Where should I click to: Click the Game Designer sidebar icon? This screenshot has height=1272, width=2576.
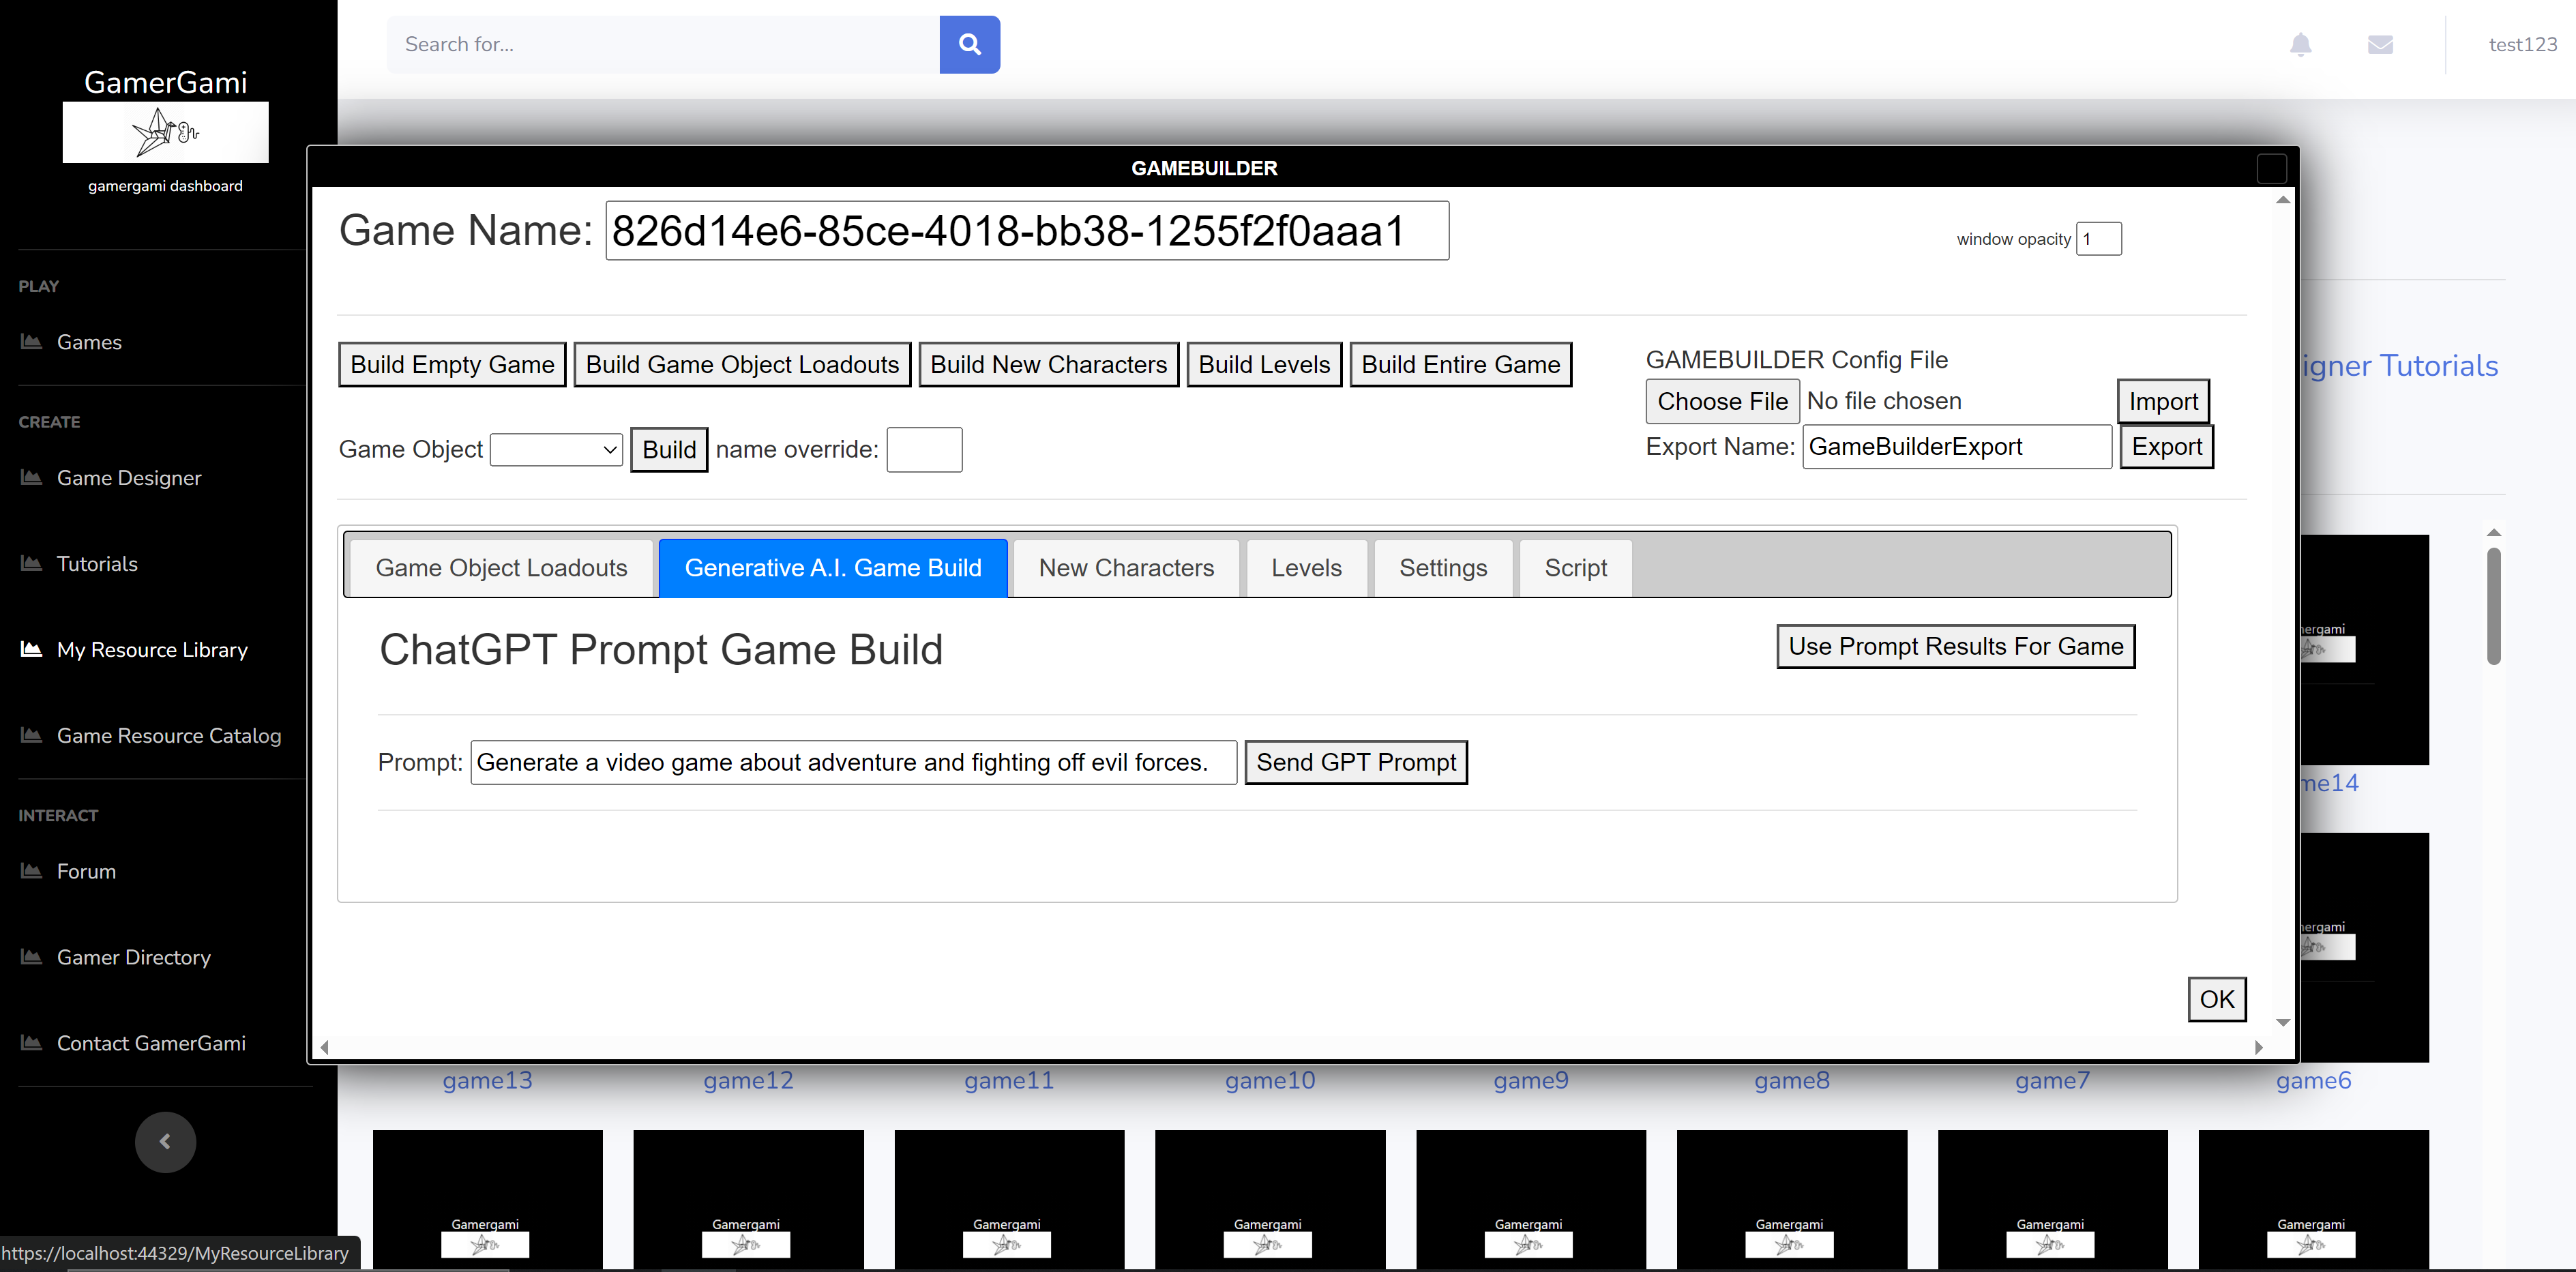(x=32, y=477)
